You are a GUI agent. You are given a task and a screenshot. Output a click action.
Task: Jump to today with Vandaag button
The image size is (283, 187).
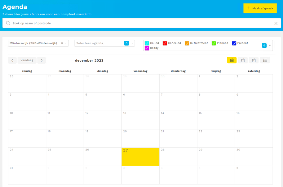(27, 60)
